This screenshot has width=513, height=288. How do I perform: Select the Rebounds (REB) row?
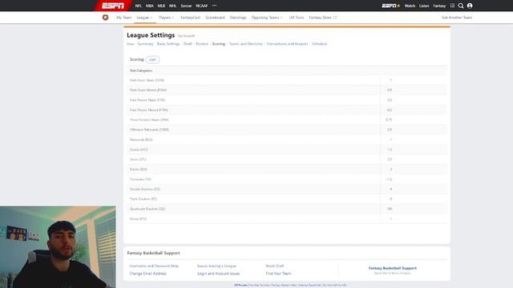pos(287,139)
